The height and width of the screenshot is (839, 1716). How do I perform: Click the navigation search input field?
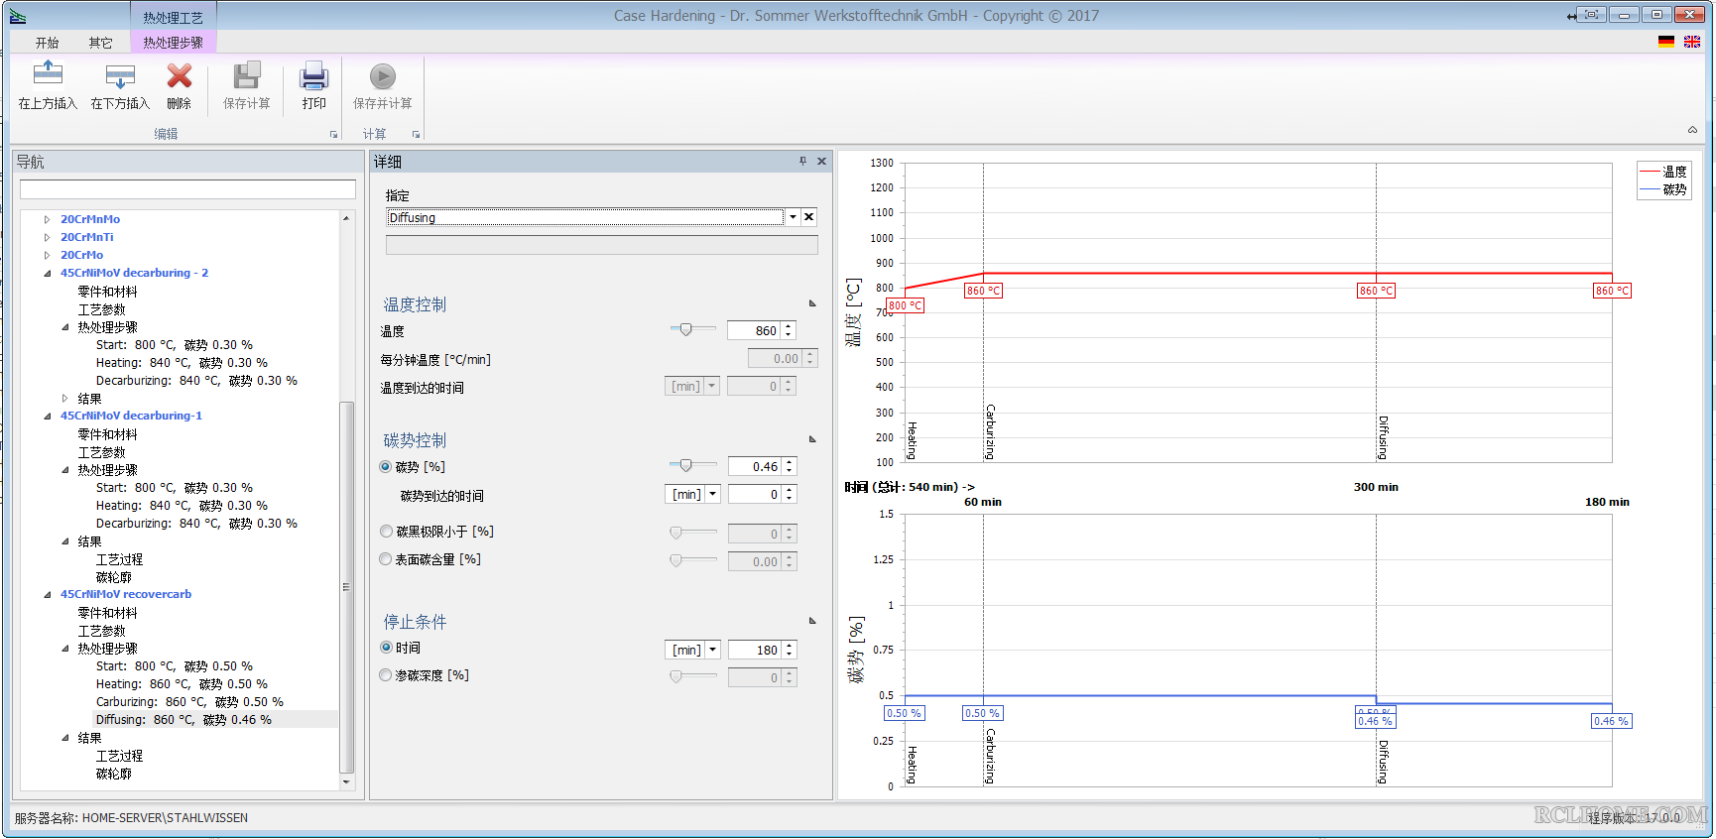tap(187, 189)
